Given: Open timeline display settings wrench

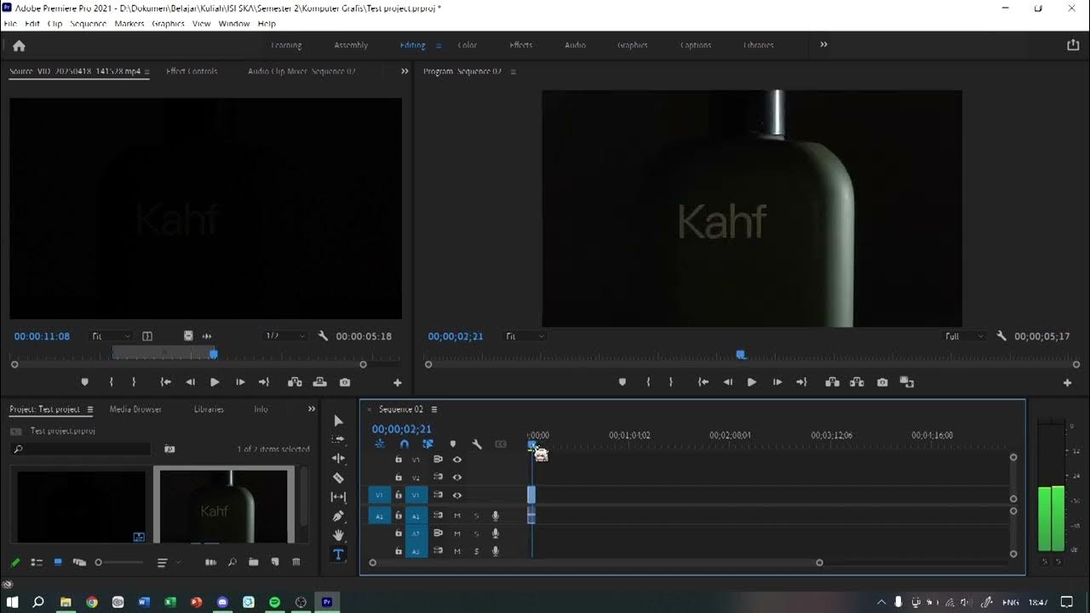Looking at the screenshot, I should pyautogui.click(x=477, y=444).
